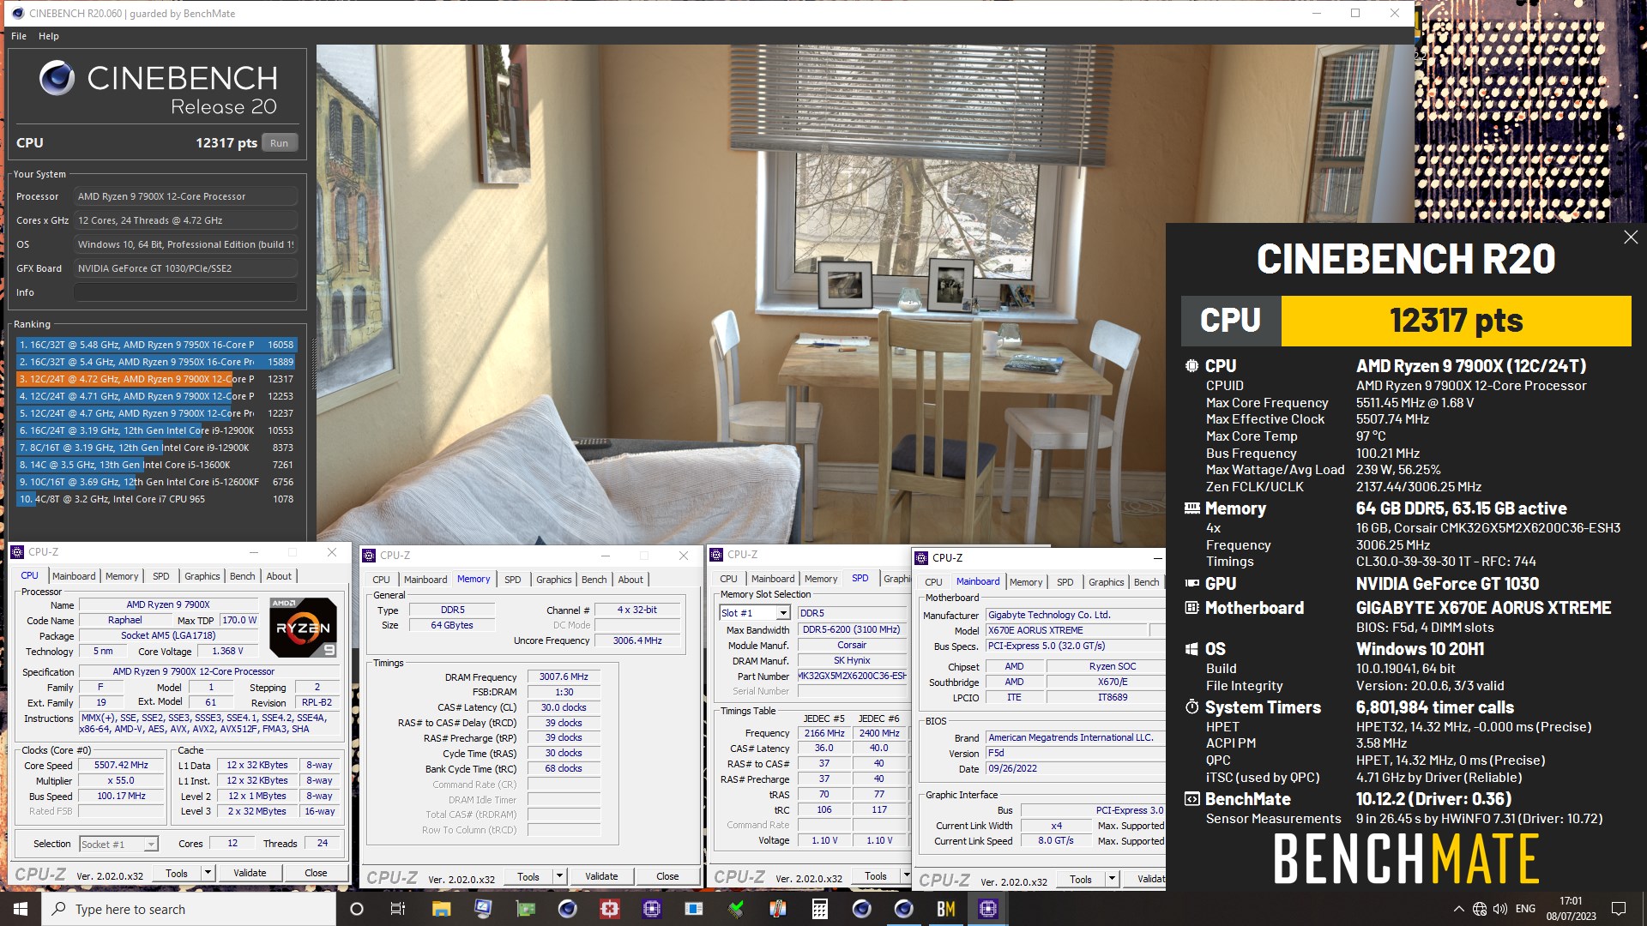Click the CPU-Z taskbar icon right of BenchMate
The width and height of the screenshot is (1647, 926).
pos(987,909)
